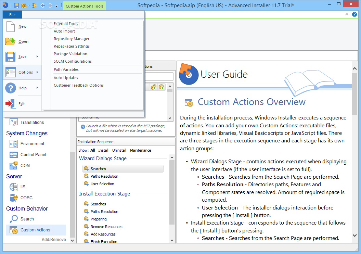Click the IIS icon in left pane
This screenshot has width=361, height=254.
(x=14, y=187)
